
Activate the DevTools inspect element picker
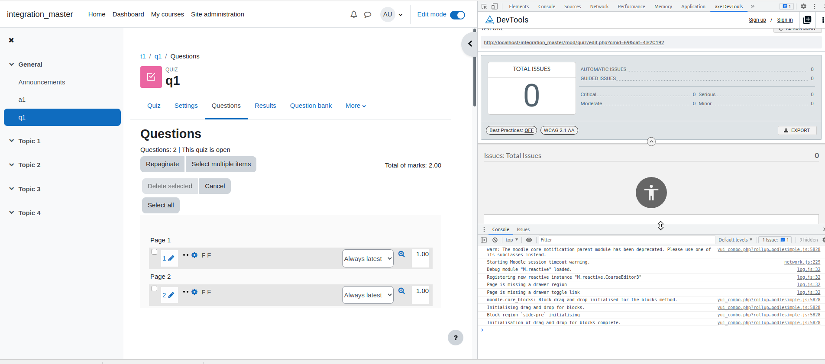pos(484,6)
